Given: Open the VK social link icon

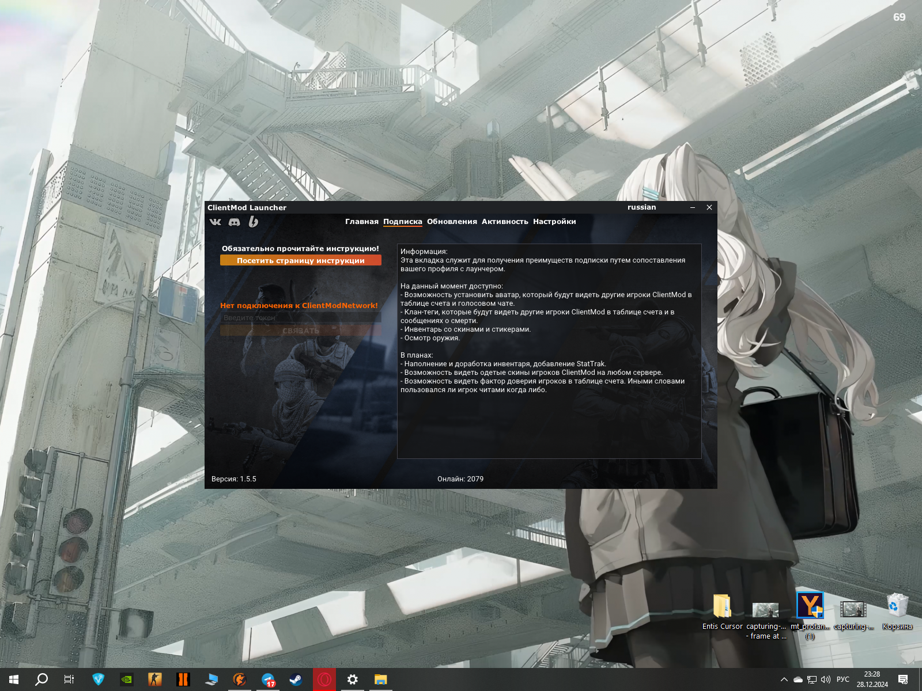Looking at the screenshot, I should 215,222.
